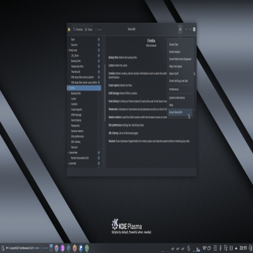Collapse the journald tree group
Viewport: 253px width, 253px height.
point(68,163)
